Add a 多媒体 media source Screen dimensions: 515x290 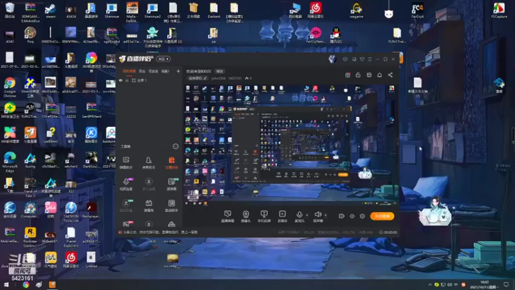tap(282, 217)
